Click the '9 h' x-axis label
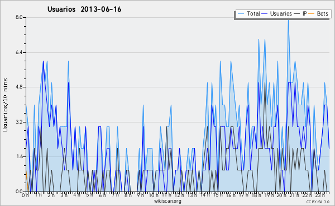Image resolution: width=335 pixels, height=206 pixels. tap(141, 195)
